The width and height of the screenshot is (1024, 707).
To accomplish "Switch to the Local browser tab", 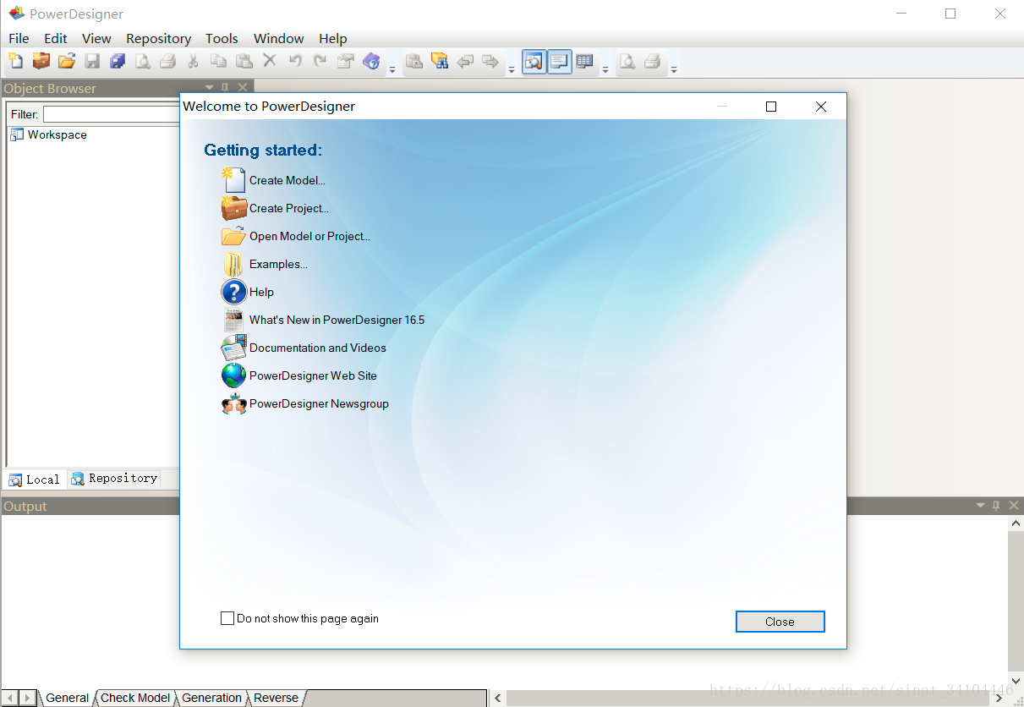I will click(x=35, y=479).
